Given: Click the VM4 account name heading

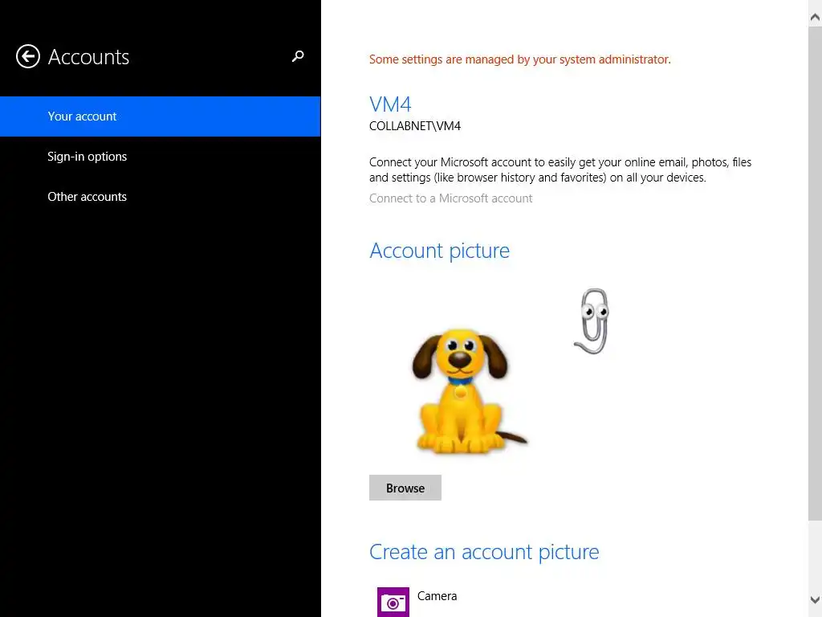Looking at the screenshot, I should coord(390,104).
